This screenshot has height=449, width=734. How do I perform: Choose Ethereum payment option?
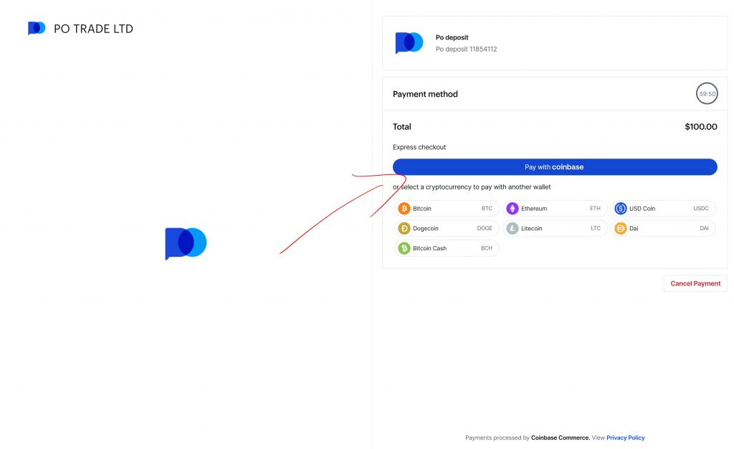coord(555,208)
